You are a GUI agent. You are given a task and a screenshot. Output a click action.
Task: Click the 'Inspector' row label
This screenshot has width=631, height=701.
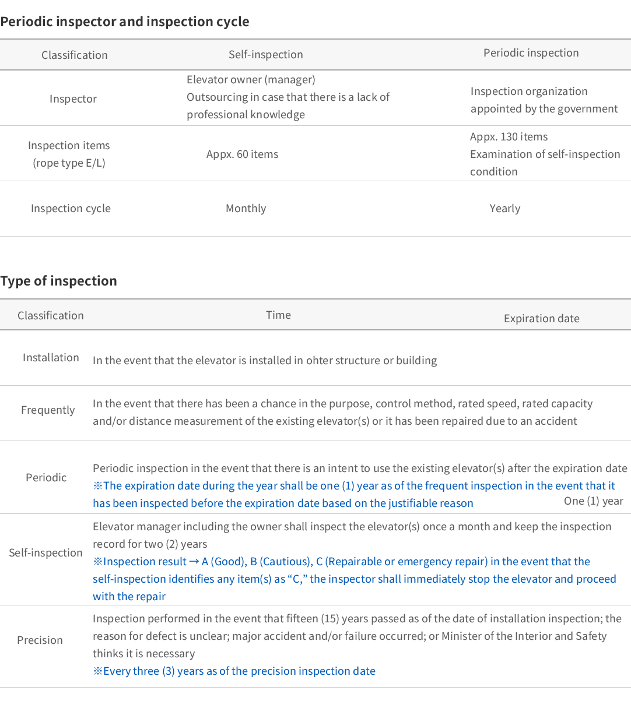tap(73, 99)
